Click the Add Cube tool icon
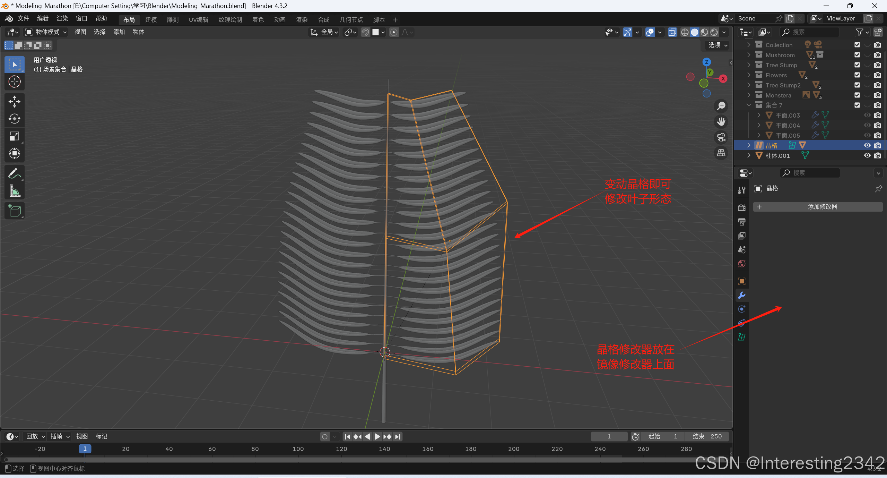The width and height of the screenshot is (887, 478). (14, 211)
